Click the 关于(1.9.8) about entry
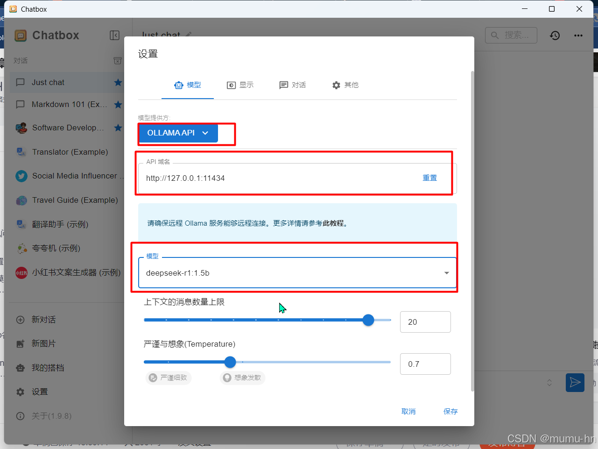This screenshot has height=449, width=598. (66, 416)
